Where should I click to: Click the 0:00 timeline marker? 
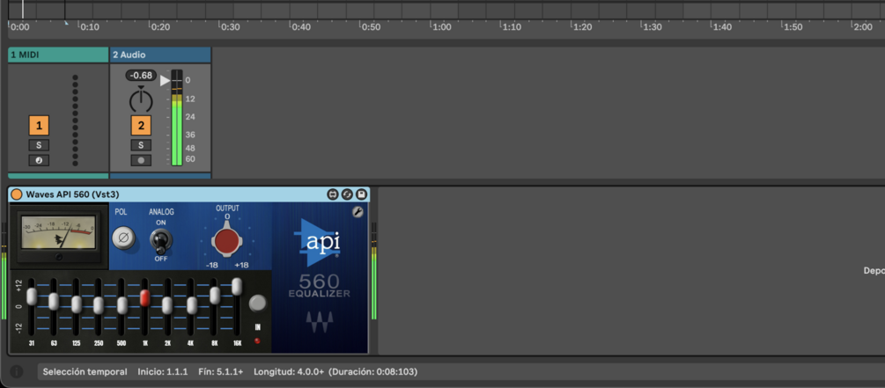pyautogui.click(x=20, y=27)
